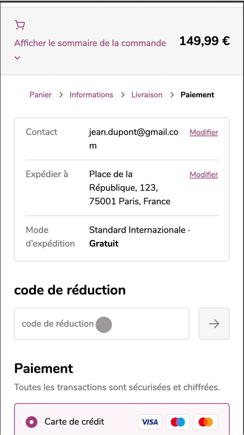The image size is (244, 435).
Task: Click the Maestro card logo
Action: tap(178, 422)
